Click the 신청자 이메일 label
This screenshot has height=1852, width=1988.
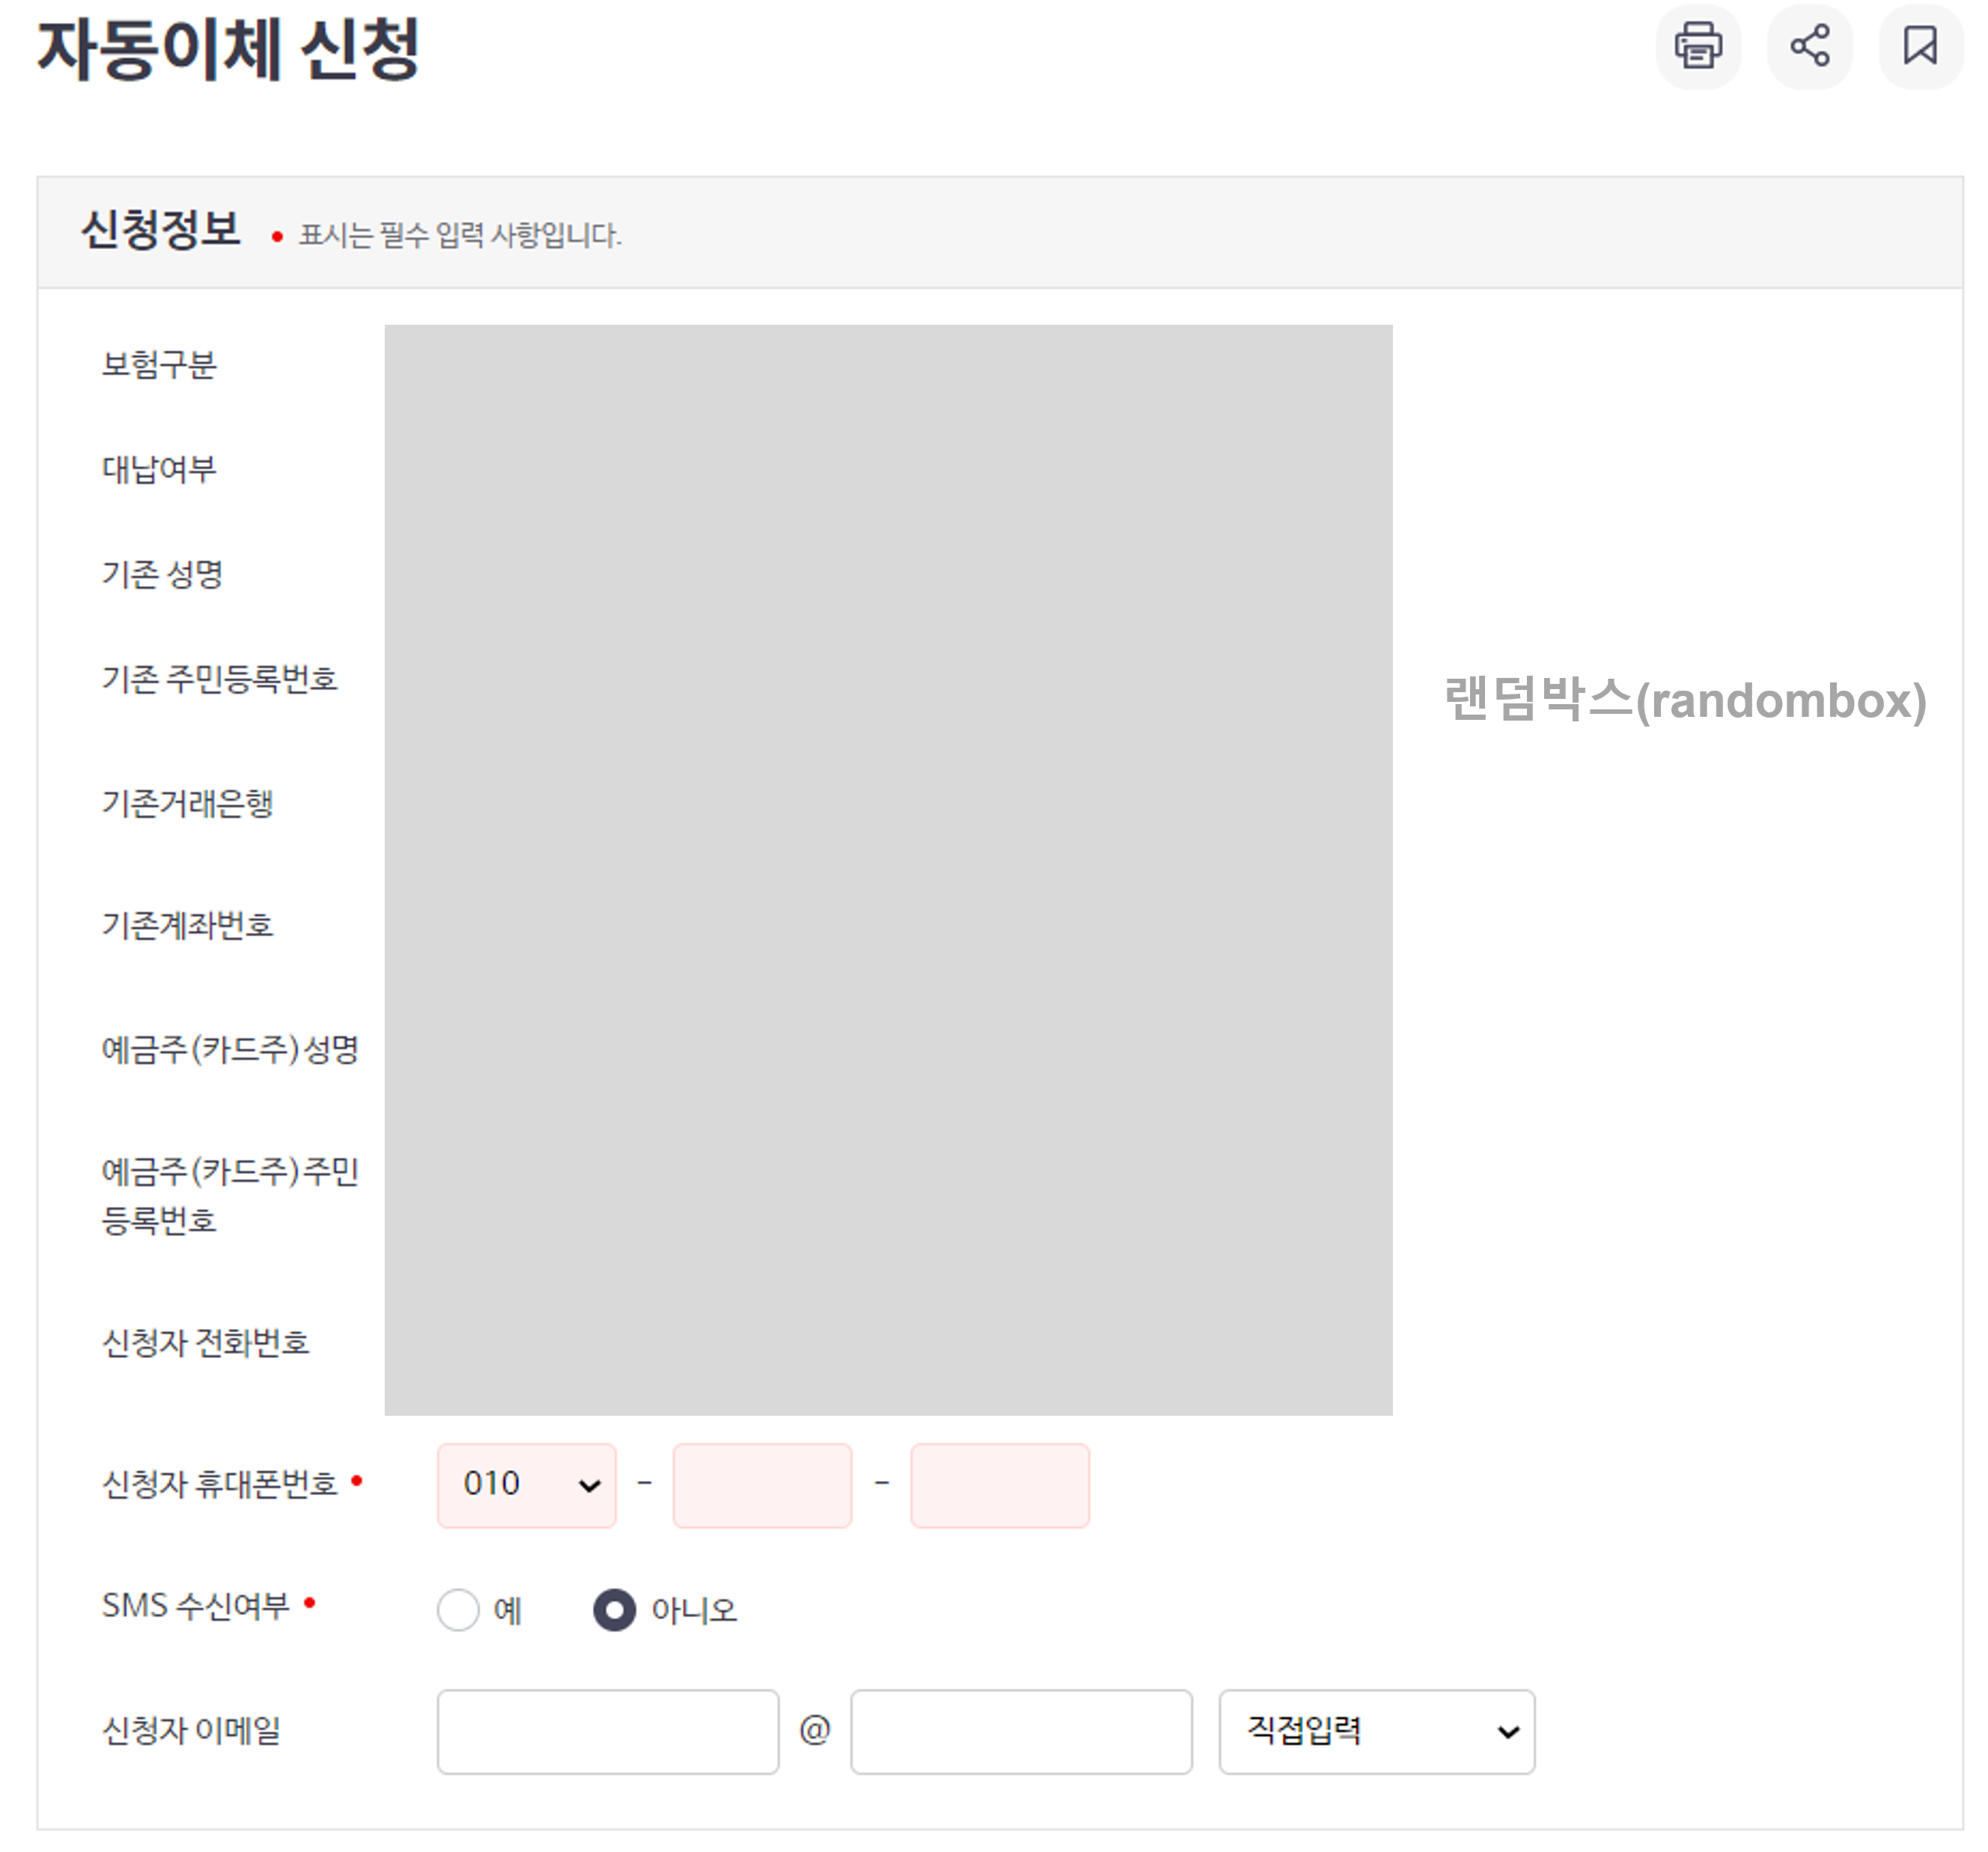pos(191,1729)
